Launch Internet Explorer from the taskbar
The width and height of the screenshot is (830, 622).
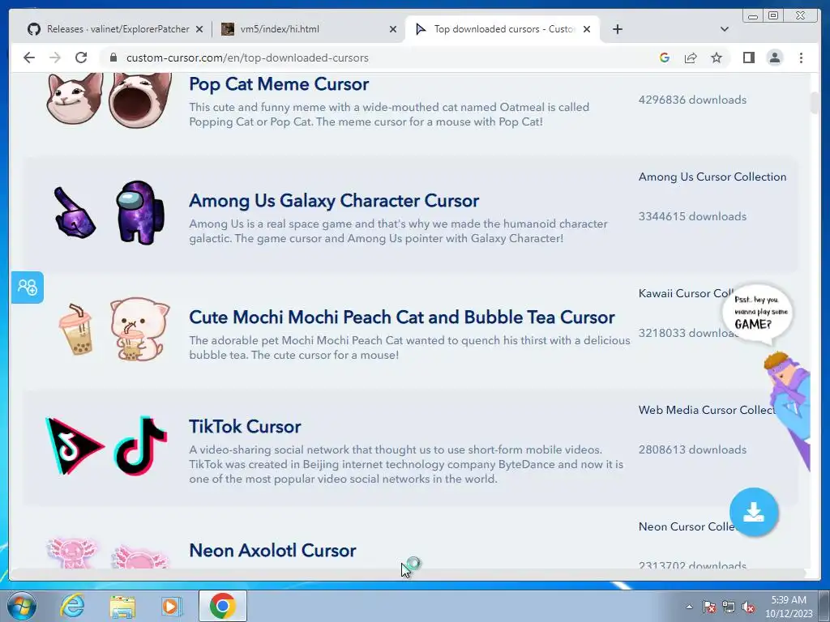pyautogui.click(x=72, y=606)
